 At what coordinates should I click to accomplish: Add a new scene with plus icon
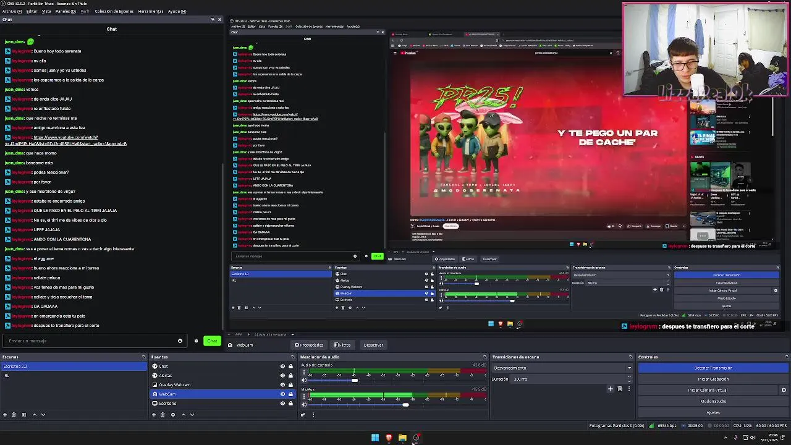5,415
